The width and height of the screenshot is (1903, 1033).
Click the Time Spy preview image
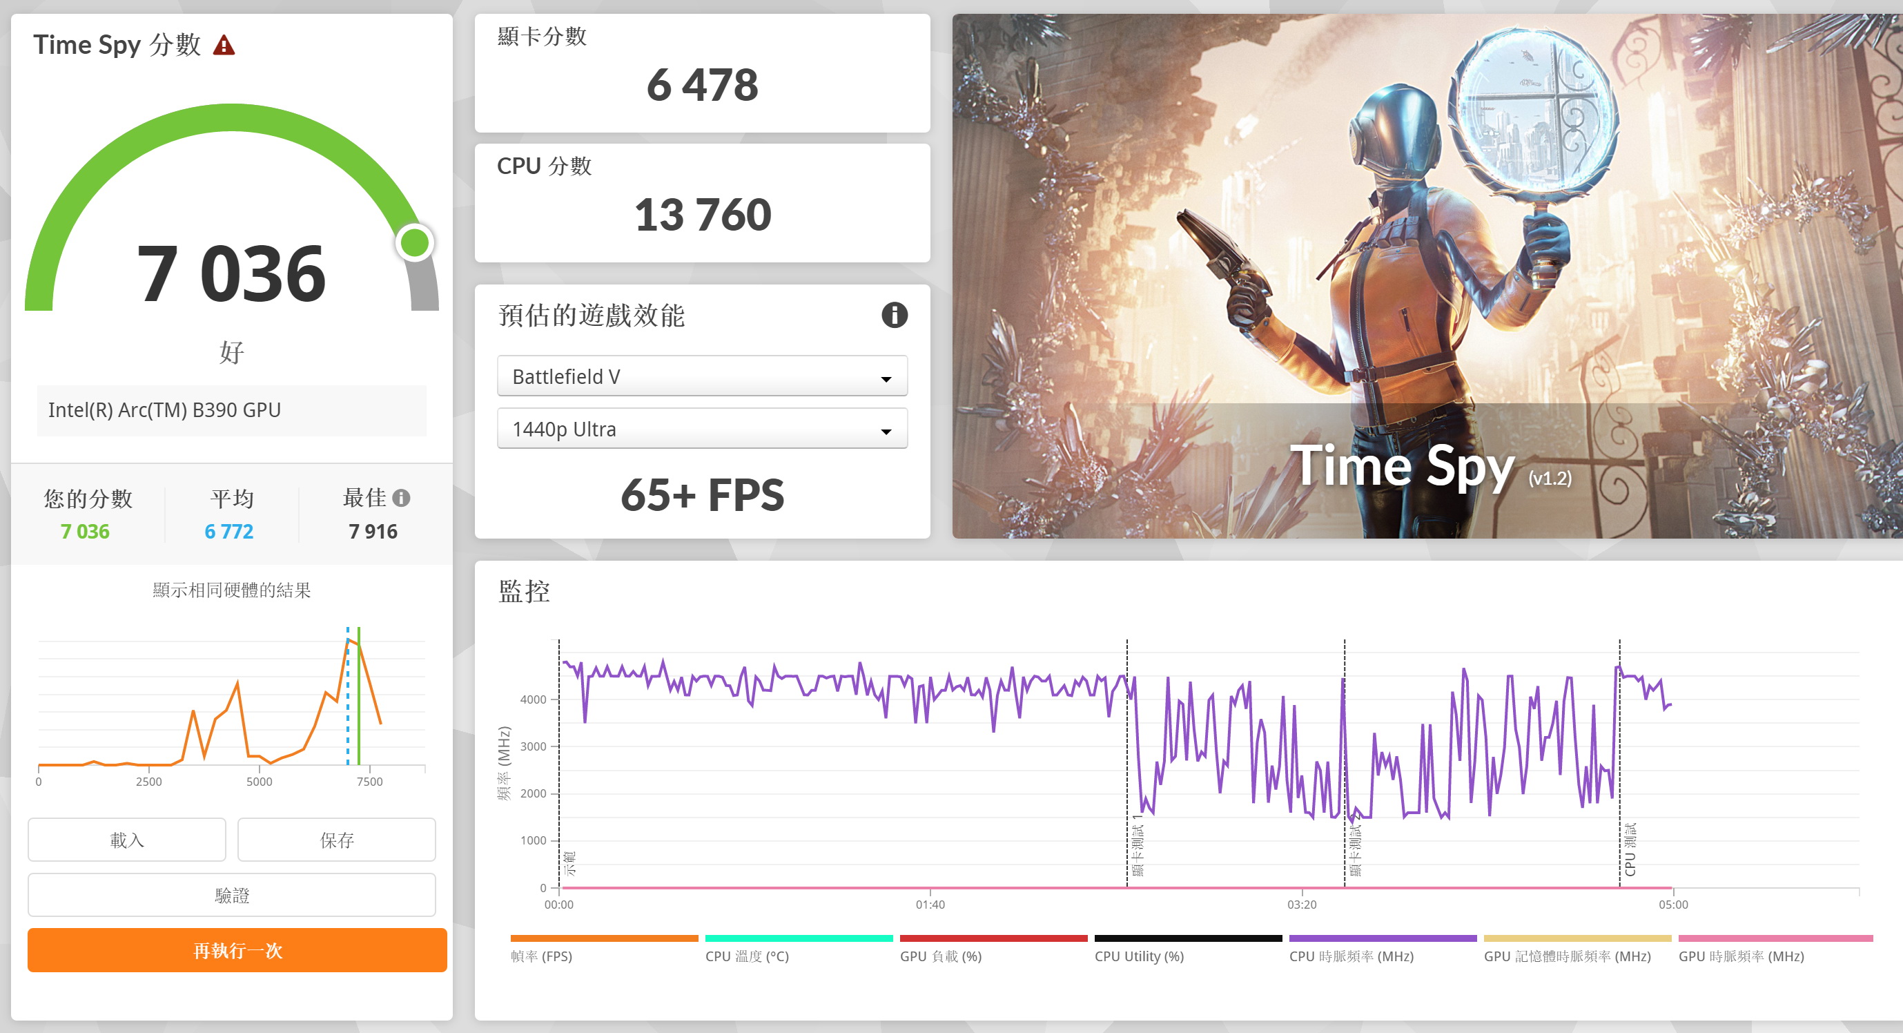coord(1427,276)
